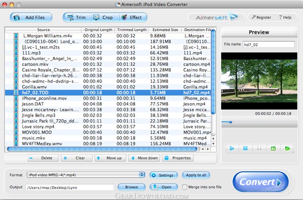The image size is (303, 200).
Task: Click the 187.91MB estimated size cell
Action: (161, 41)
